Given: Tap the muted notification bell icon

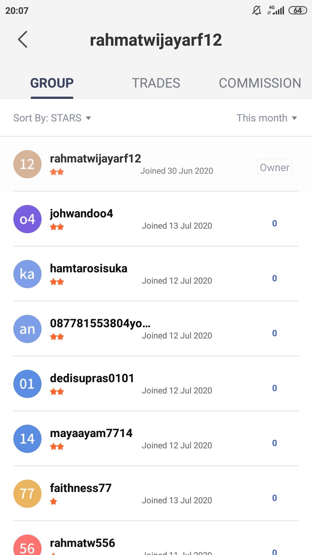Looking at the screenshot, I should pyautogui.click(x=256, y=10).
